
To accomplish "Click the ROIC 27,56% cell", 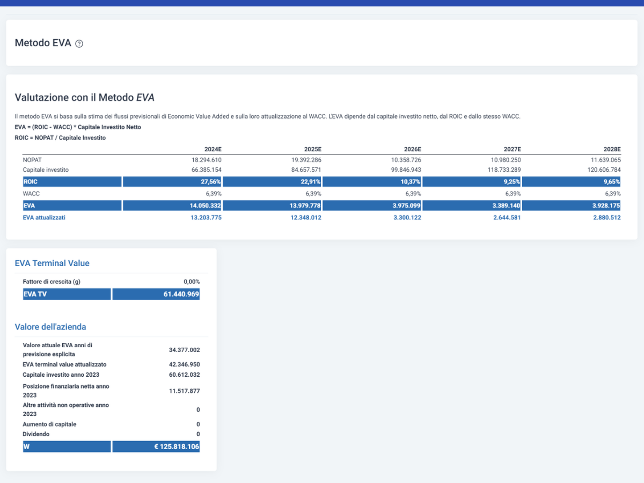I will click(x=172, y=182).
